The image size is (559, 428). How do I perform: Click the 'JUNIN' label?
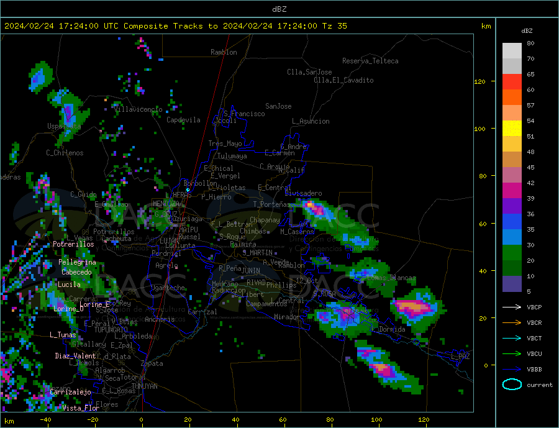tap(251, 271)
